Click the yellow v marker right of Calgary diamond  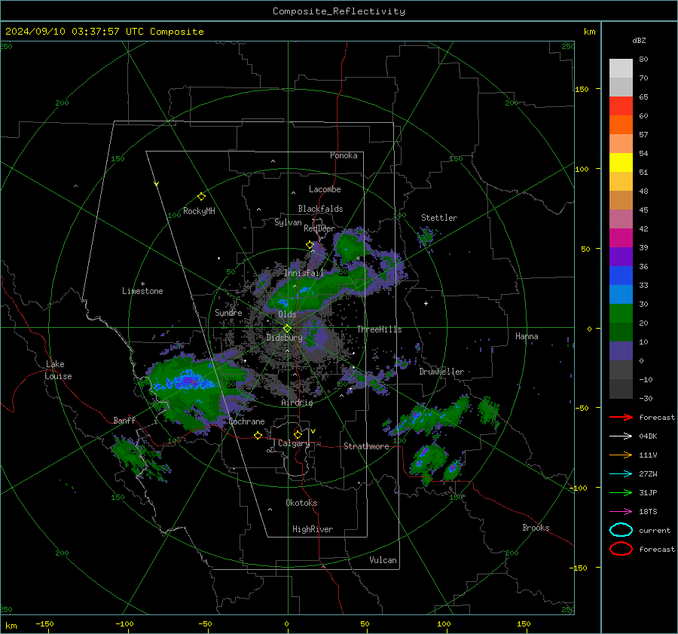313,431
